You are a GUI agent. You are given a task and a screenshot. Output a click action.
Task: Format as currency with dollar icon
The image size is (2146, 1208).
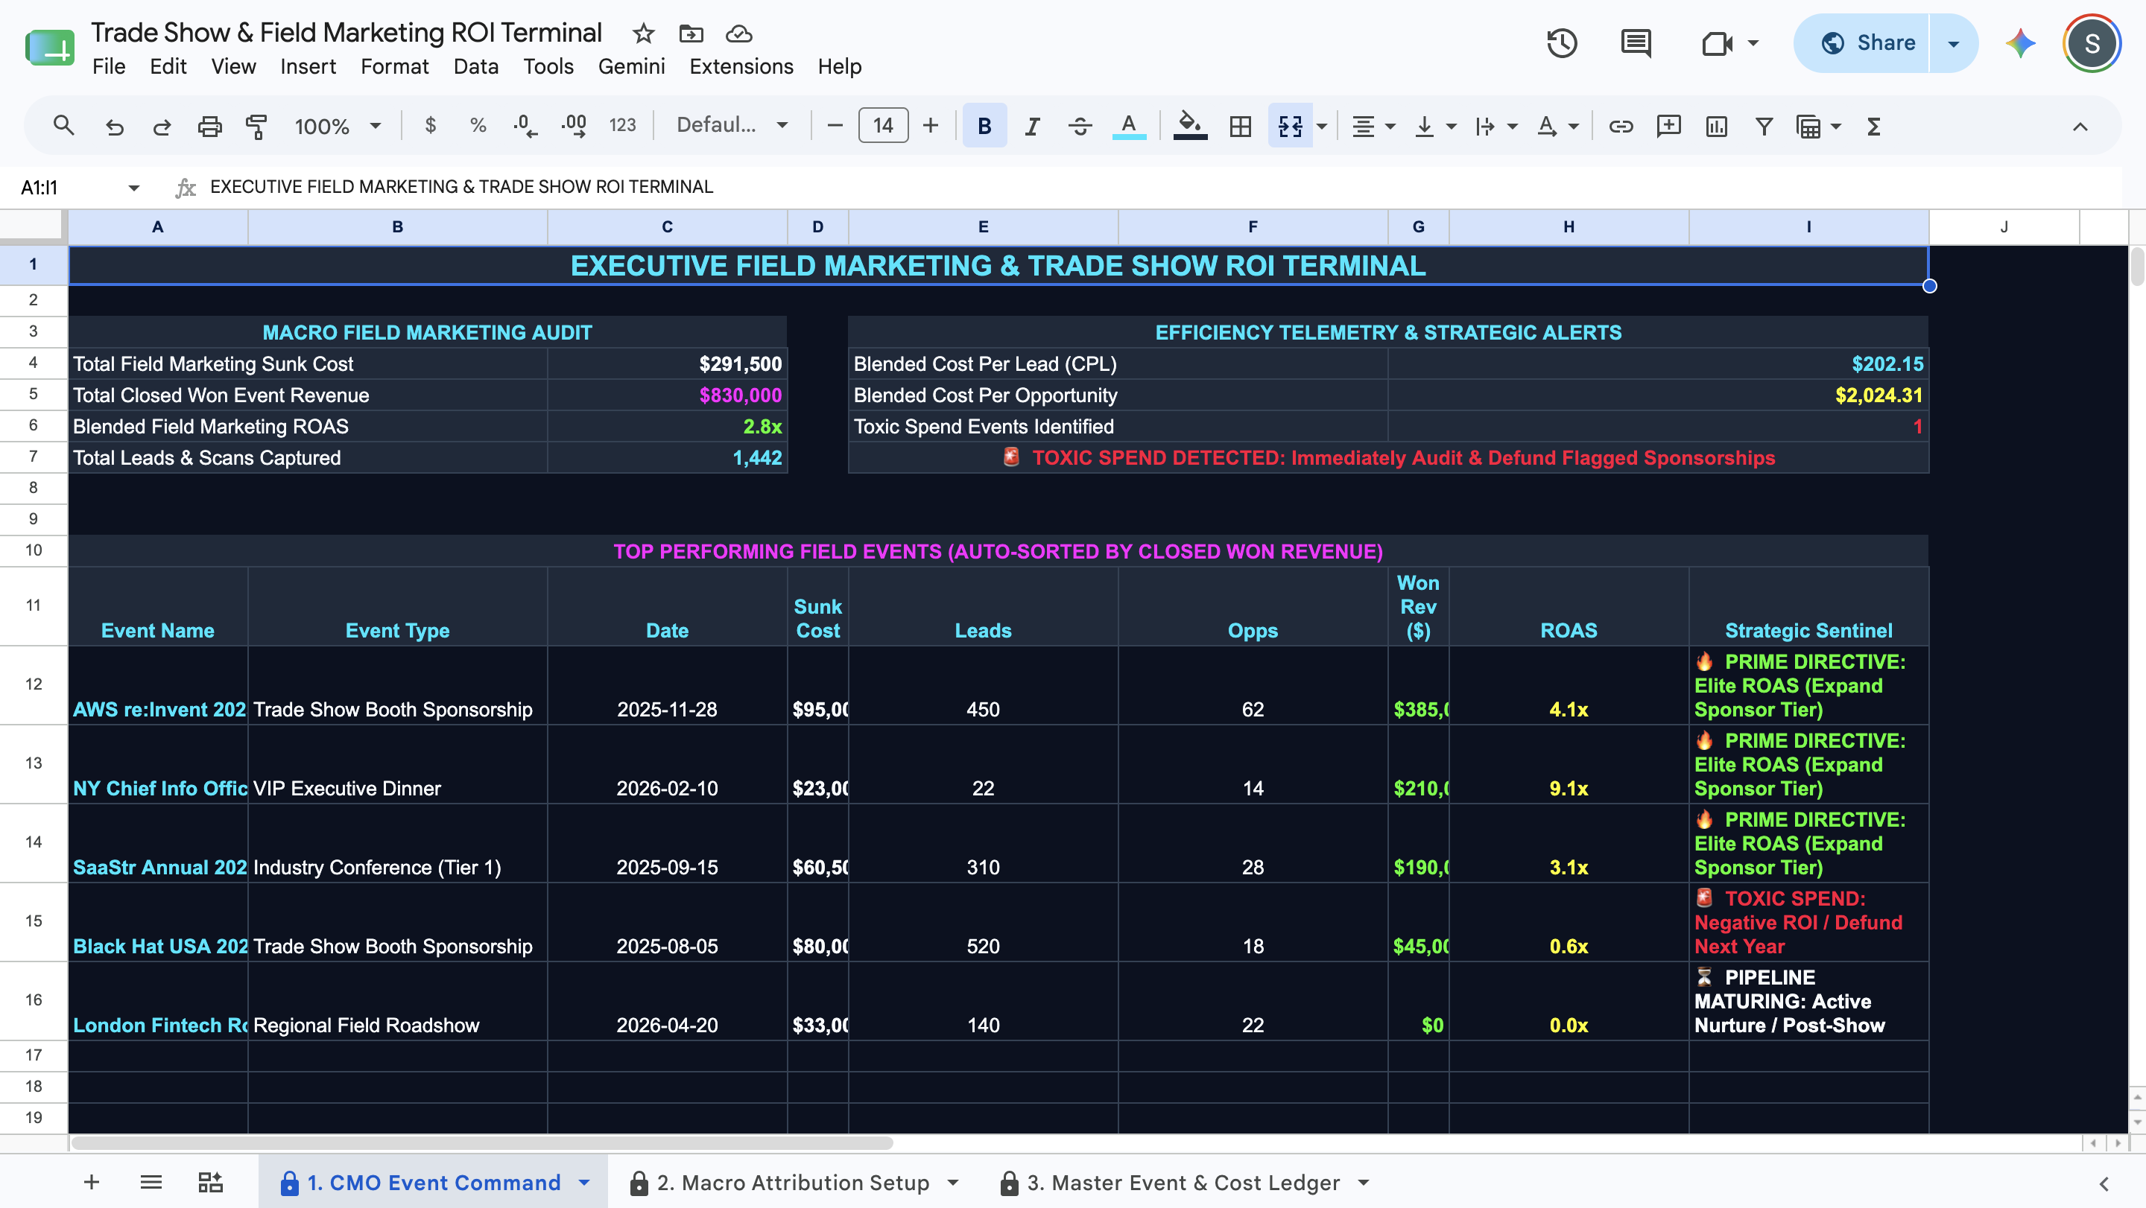(x=430, y=126)
